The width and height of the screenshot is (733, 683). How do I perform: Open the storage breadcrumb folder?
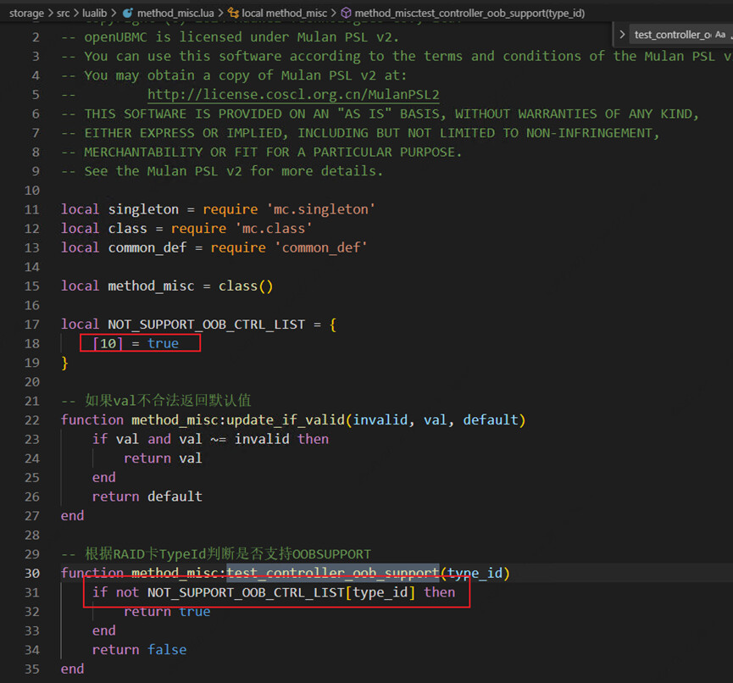25,14
